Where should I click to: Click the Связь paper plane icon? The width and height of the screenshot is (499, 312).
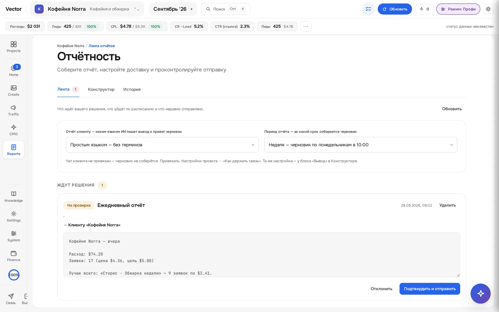11,299
